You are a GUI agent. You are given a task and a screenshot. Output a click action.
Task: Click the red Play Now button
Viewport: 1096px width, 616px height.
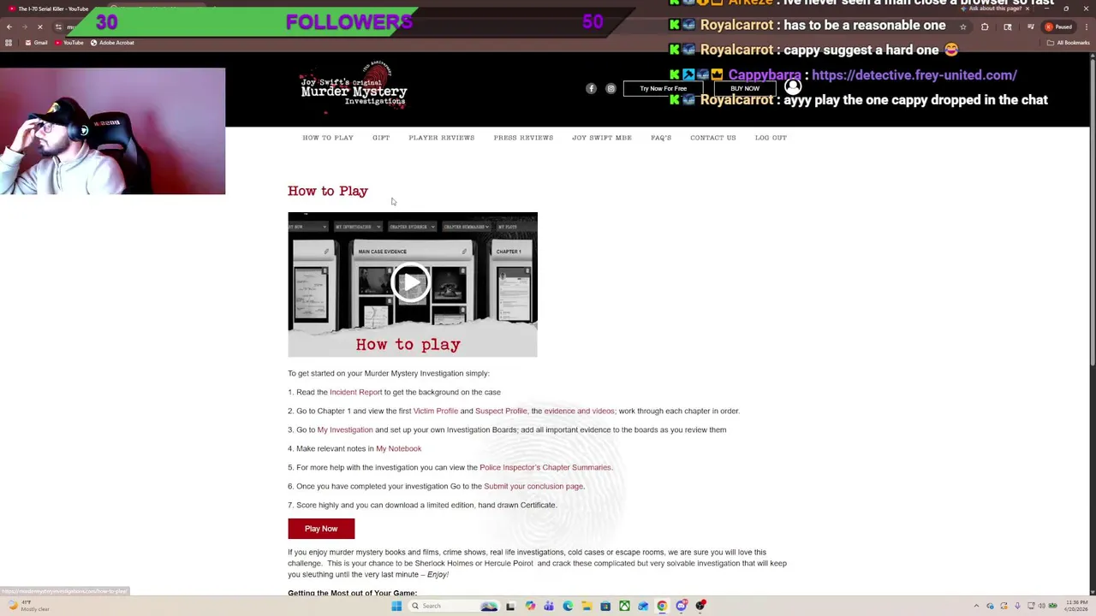tap(321, 529)
